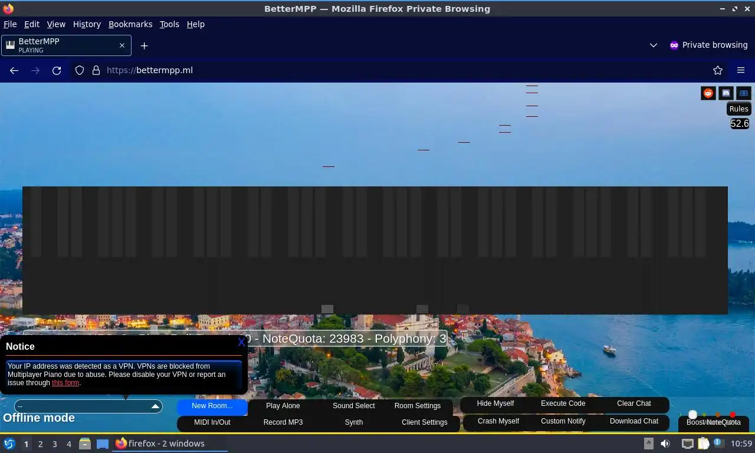Expand the room selector dropdown
This screenshot has height=453, width=755.
pos(88,406)
